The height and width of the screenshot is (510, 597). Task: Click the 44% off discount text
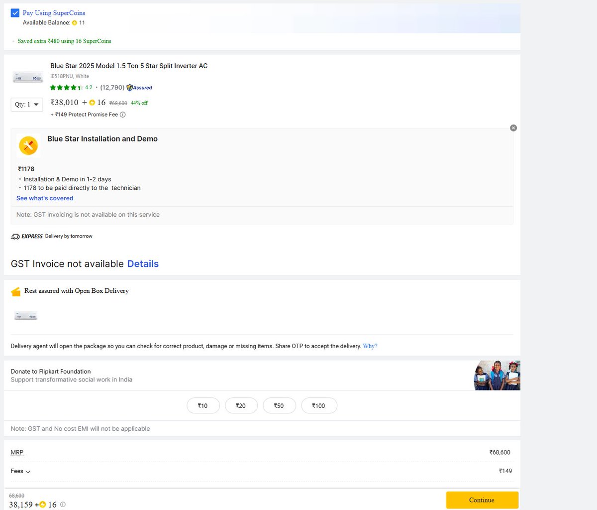click(x=139, y=103)
